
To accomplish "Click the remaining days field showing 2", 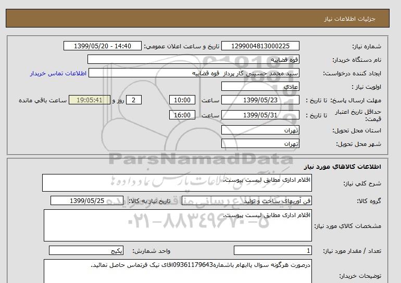I will point(134,100).
